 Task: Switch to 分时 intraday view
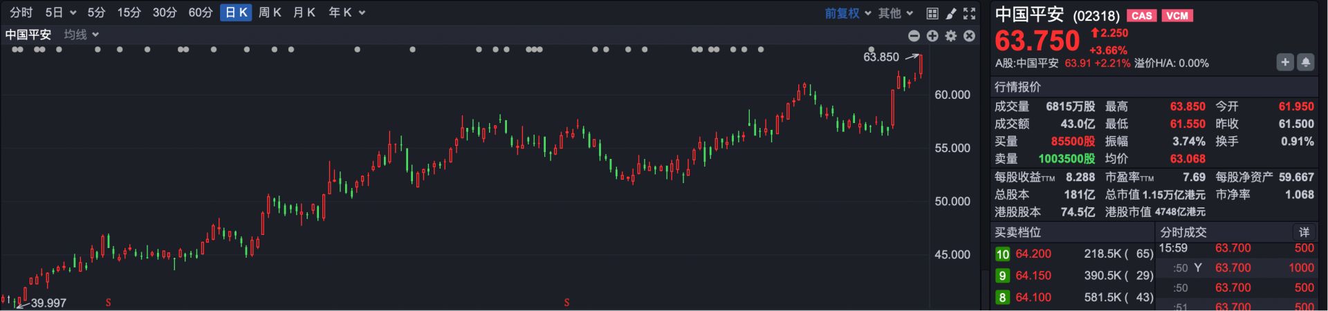(x=21, y=12)
